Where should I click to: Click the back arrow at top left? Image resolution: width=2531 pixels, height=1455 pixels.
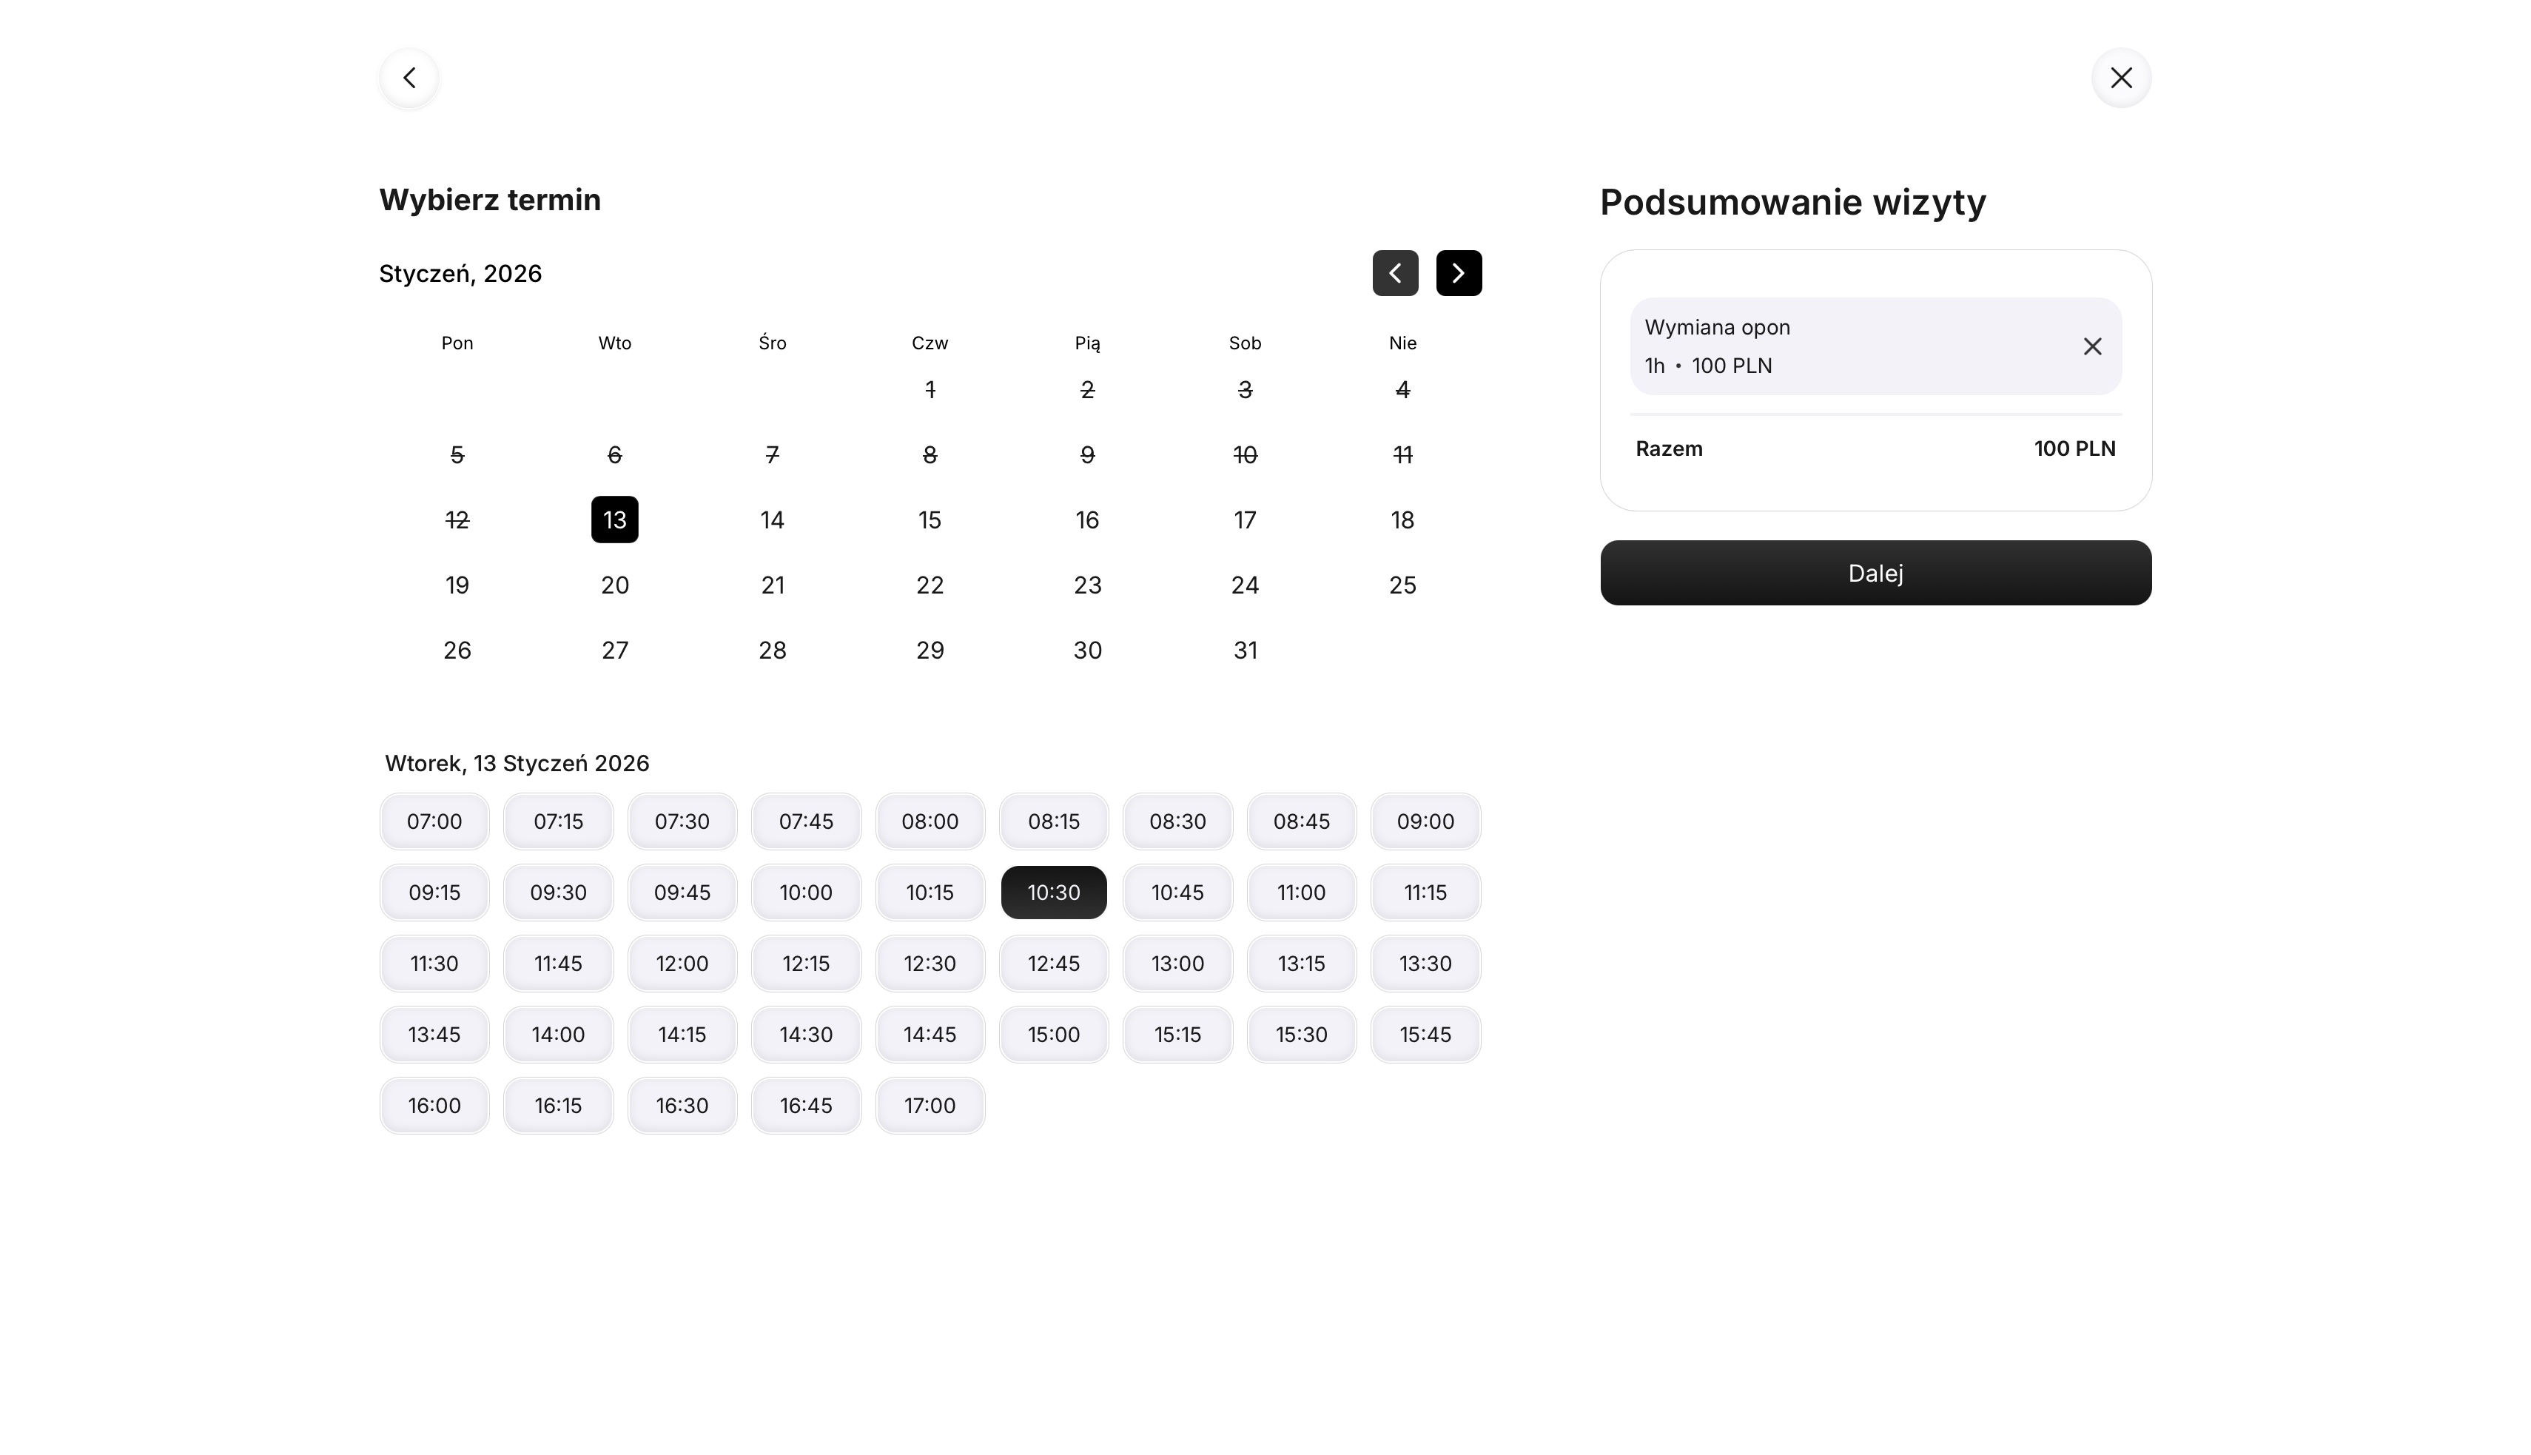pyautogui.click(x=409, y=77)
